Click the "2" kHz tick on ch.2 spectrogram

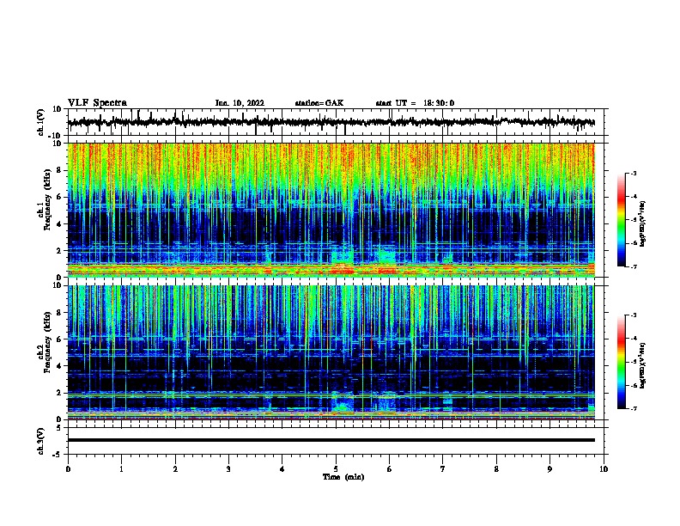59,393
